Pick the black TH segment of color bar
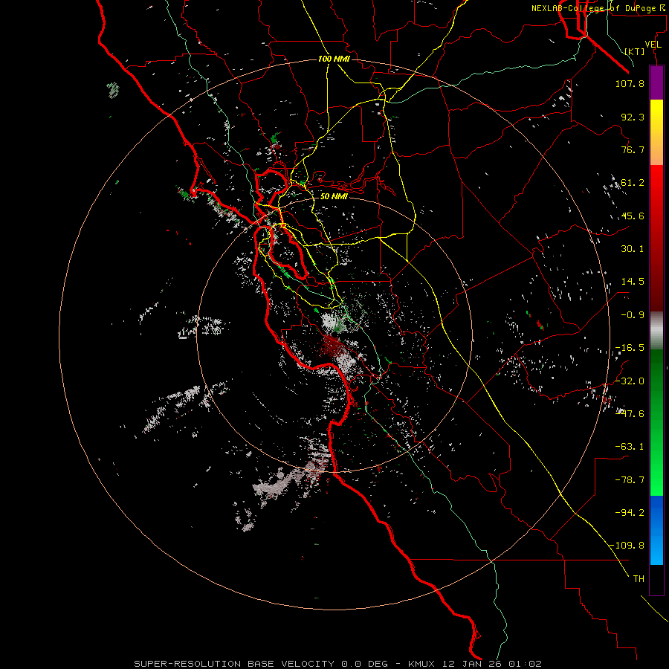669x669 pixels. coord(656,580)
